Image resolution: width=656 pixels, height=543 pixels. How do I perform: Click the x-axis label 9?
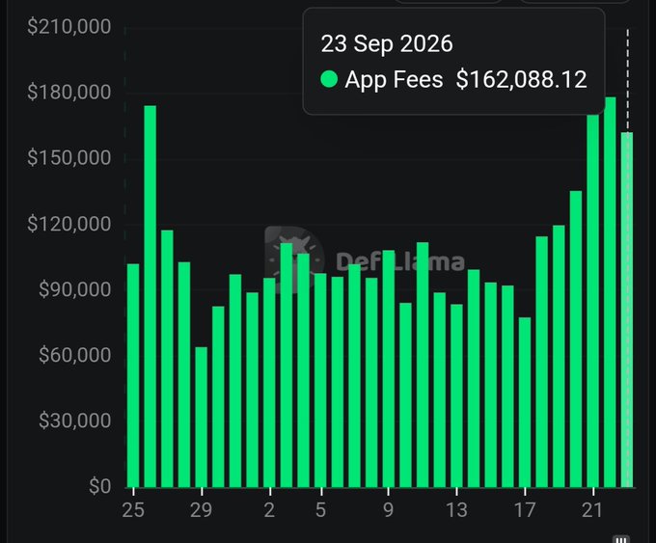pyautogui.click(x=389, y=510)
